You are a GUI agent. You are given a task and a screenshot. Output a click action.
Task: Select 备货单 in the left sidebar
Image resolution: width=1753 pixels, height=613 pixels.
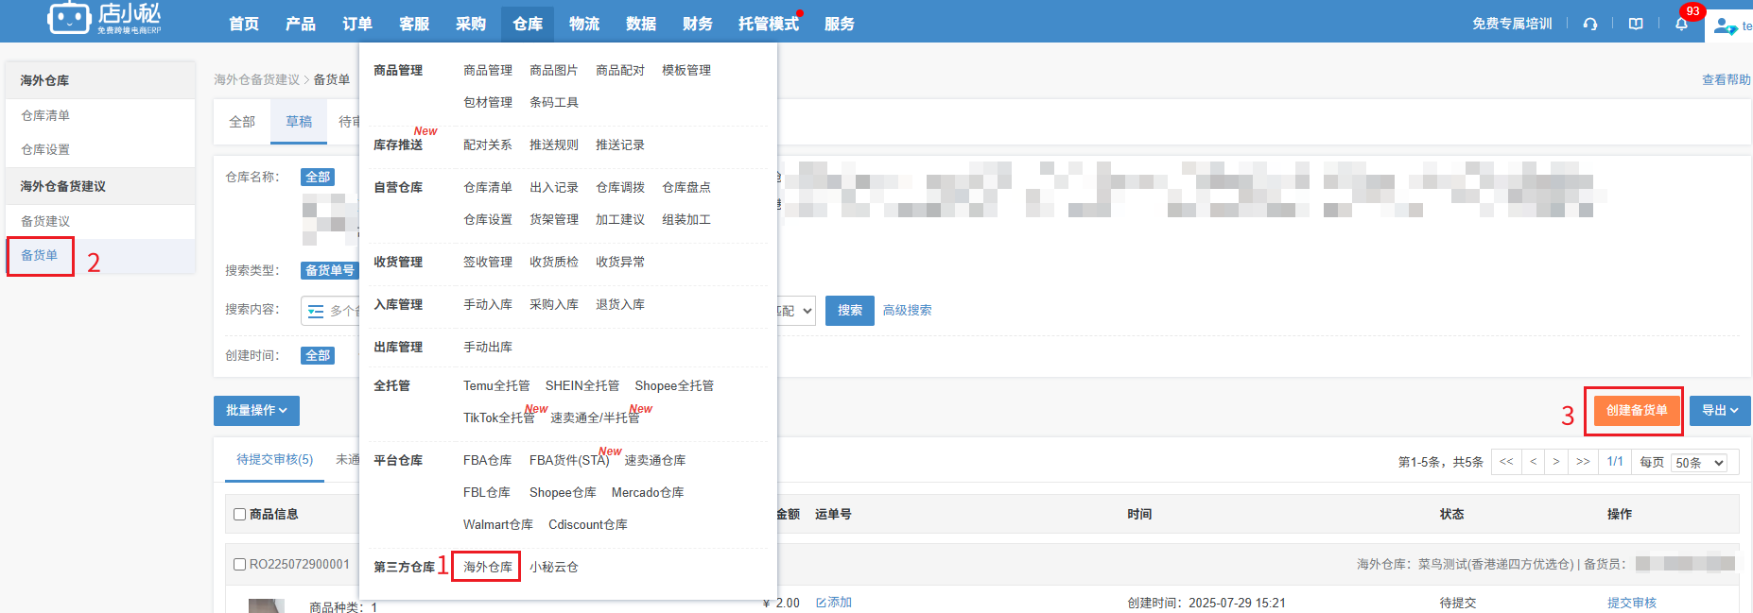pyautogui.click(x=40, y=255)
